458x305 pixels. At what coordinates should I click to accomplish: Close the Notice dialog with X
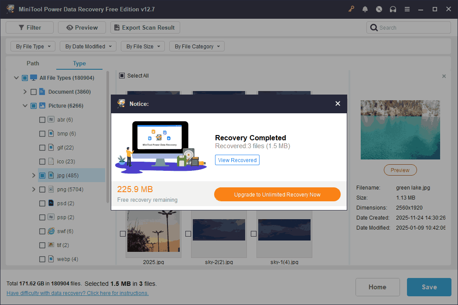tap(338, 104)
